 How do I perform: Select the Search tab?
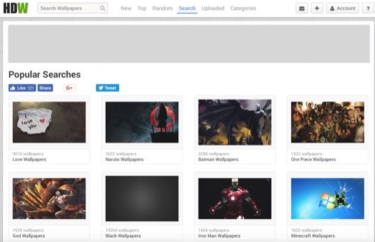(x=187, y=9)
